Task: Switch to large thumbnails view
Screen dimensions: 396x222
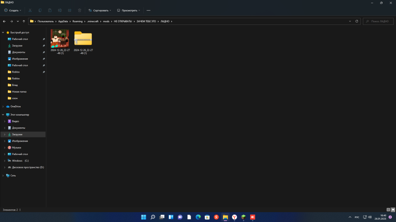Action: click(393, 210)
